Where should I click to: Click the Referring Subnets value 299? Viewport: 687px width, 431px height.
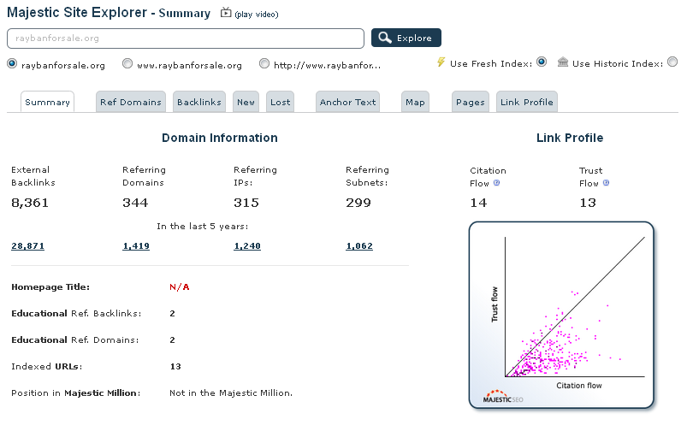coord(358,203)
